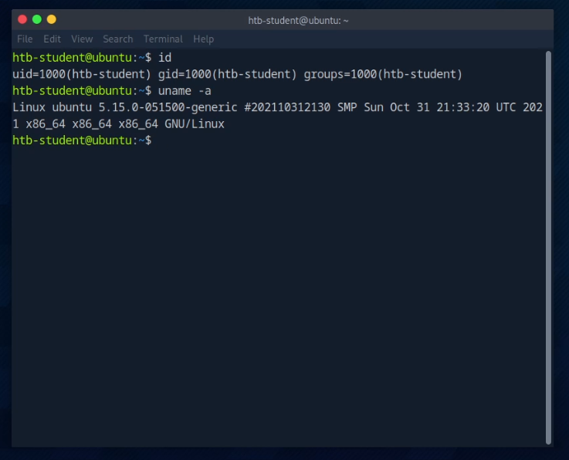Open the View menu

[x=82, y=39]
